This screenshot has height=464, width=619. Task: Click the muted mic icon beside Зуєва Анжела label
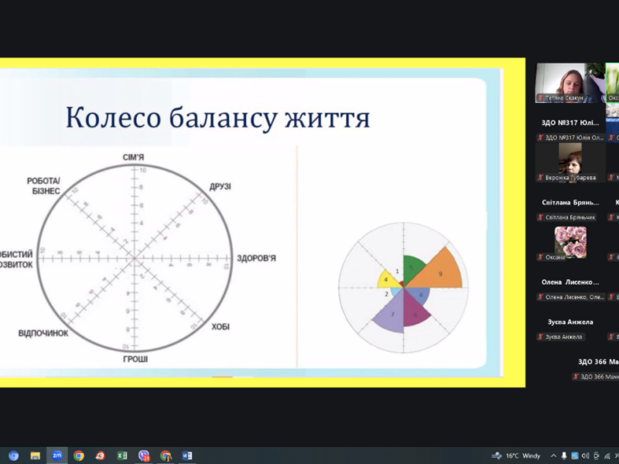[x=540, y=337]
